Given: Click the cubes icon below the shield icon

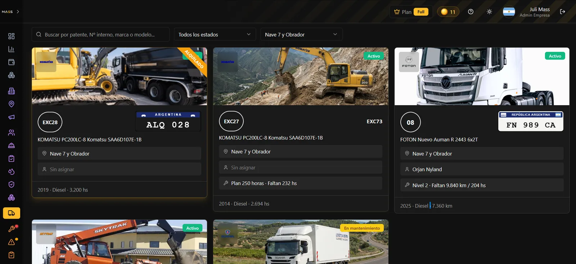Looking at the screenshot, I should 12,197.
